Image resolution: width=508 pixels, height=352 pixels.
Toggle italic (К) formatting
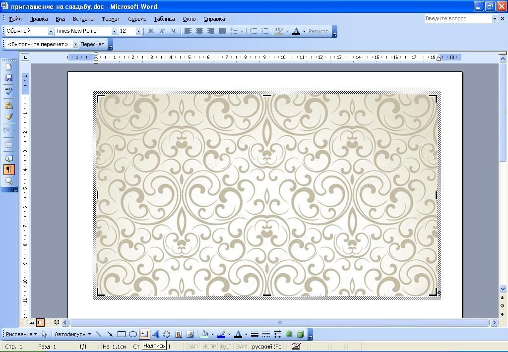click(x=162, y=31)
